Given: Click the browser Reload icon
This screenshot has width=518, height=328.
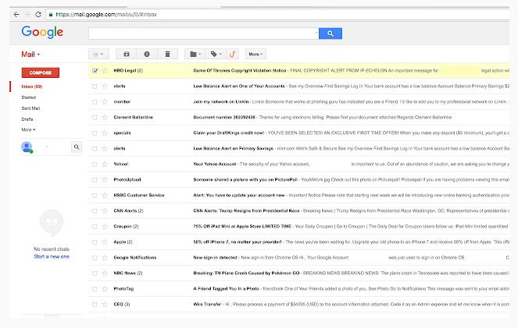Looking at the screenshot, I should (38, 15).
